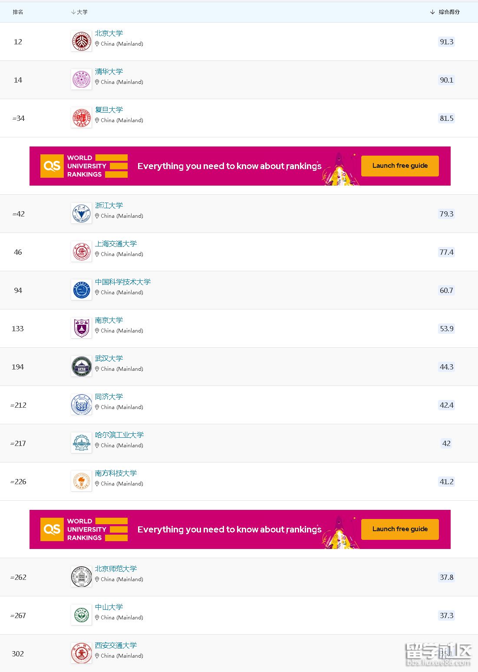Image resolution: width=478 pixels, height=672 pixels.
Task: Click the second Launch free guide button
Action: point(400,529)
